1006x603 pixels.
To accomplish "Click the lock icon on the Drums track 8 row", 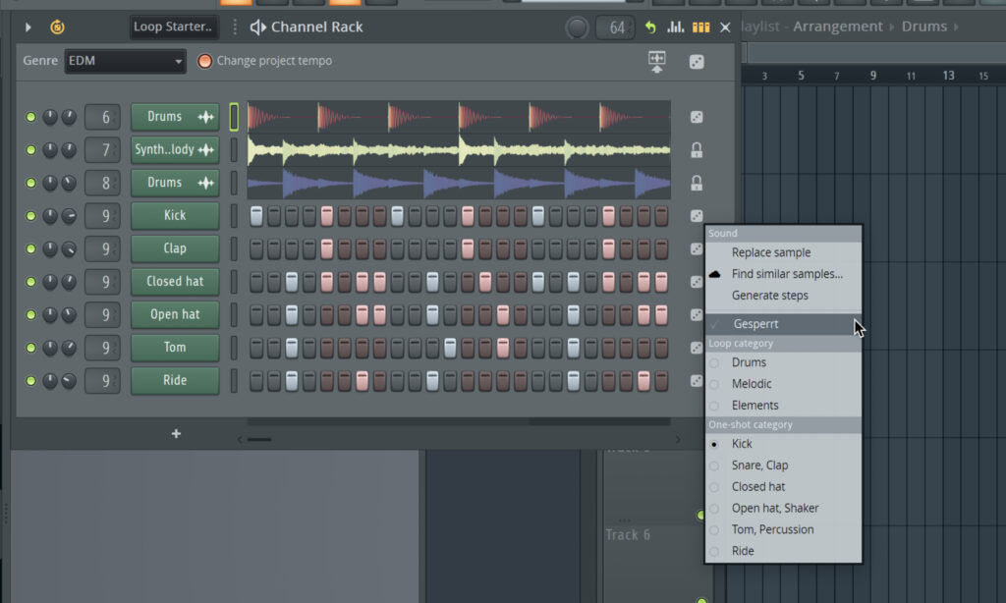I will [697, 183].
